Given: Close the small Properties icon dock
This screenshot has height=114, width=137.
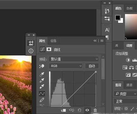Looking at the screenshot, I should (34, 35).
